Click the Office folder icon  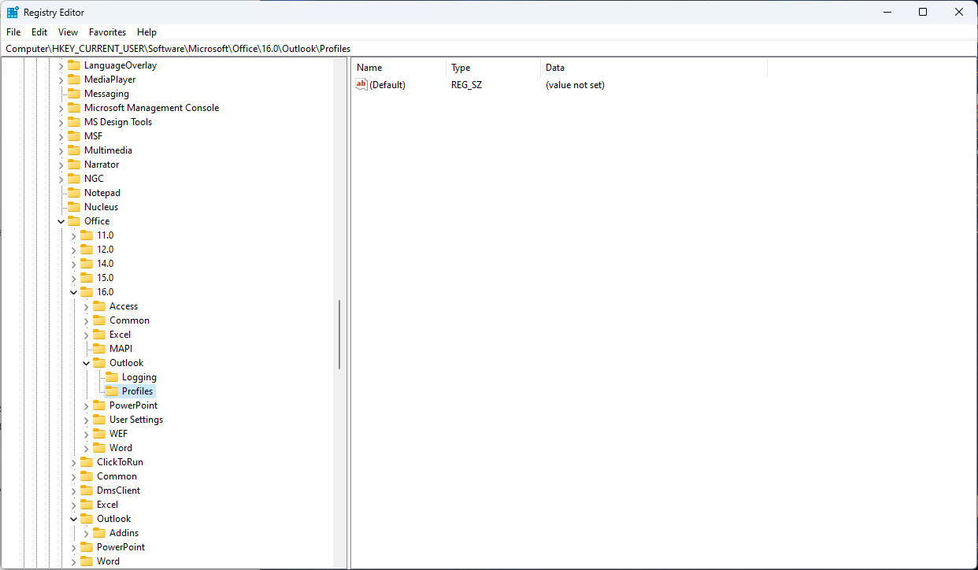point(74,221)
